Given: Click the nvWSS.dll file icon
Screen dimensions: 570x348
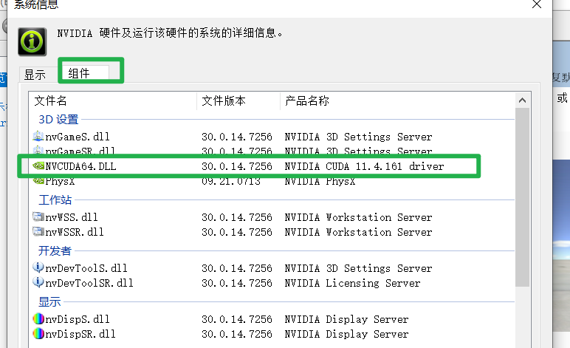Looking at the screenshot, I should pos(38,217).
